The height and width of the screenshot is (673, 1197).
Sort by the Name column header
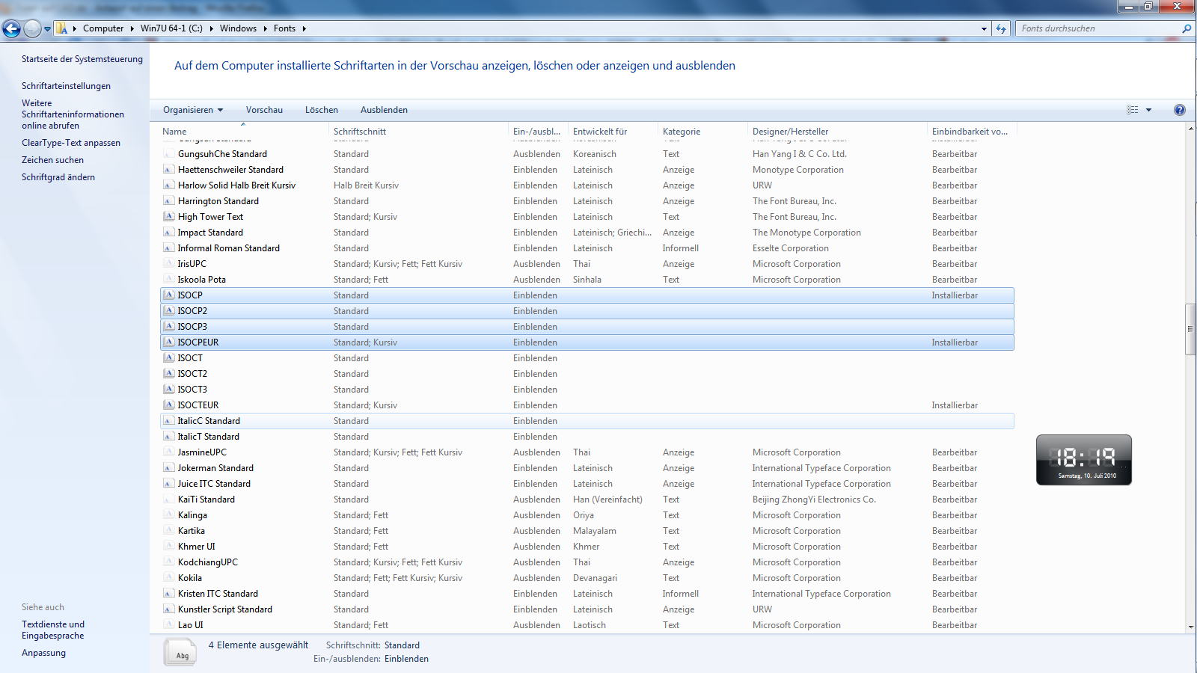click(x=245, y=132)
